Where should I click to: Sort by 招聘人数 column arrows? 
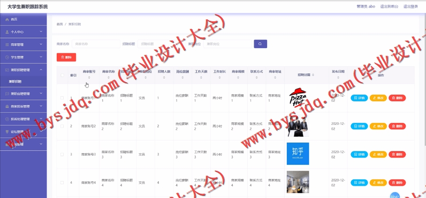coord(164,78)
